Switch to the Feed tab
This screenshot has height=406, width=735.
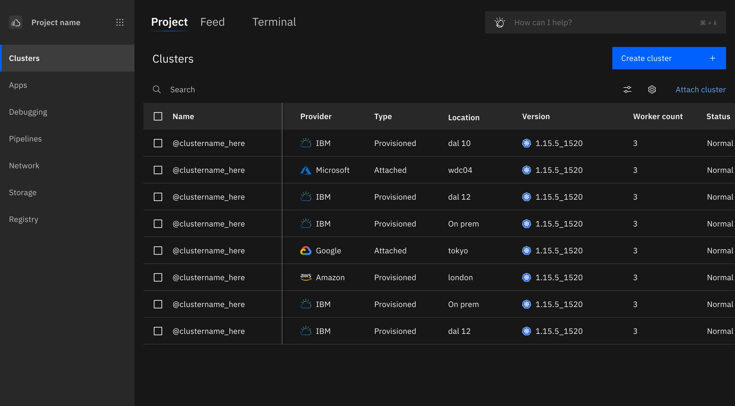212,22
